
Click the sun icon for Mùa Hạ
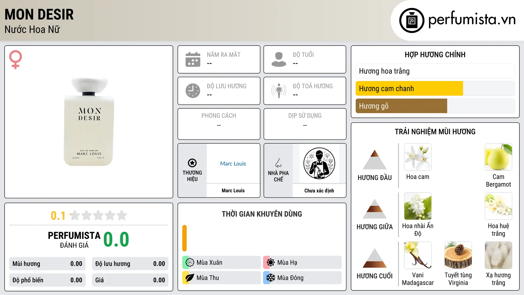[271, 262]
